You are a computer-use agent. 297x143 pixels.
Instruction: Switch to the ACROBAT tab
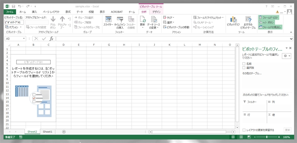(117, 12)
